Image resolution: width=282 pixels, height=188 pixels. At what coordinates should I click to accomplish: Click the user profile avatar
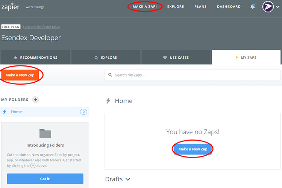(x=268, y=7)
